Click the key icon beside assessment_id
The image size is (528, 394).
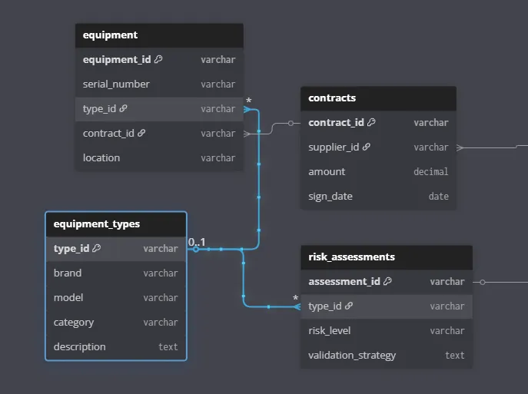387,281
